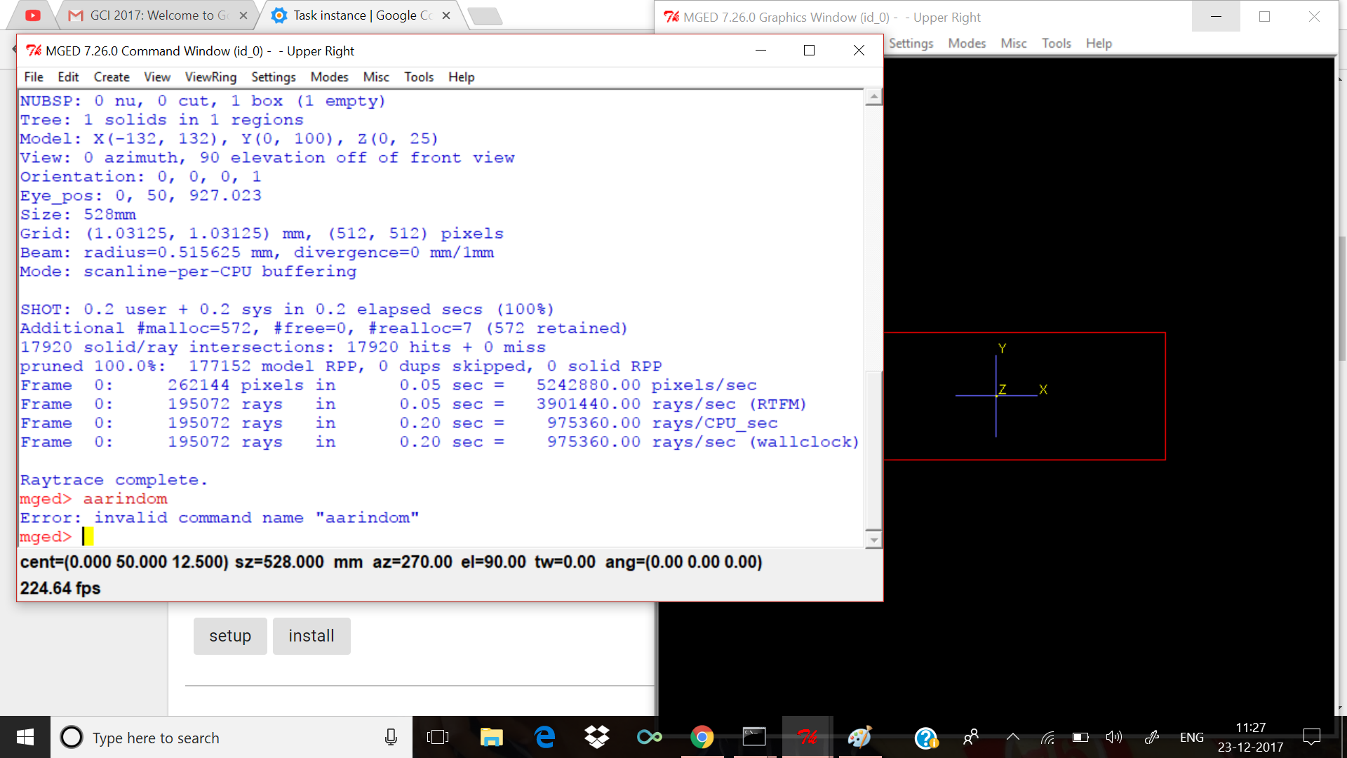Click the command window scrollbar thumb
1347x758 pixels.
[x=873, y=450]
